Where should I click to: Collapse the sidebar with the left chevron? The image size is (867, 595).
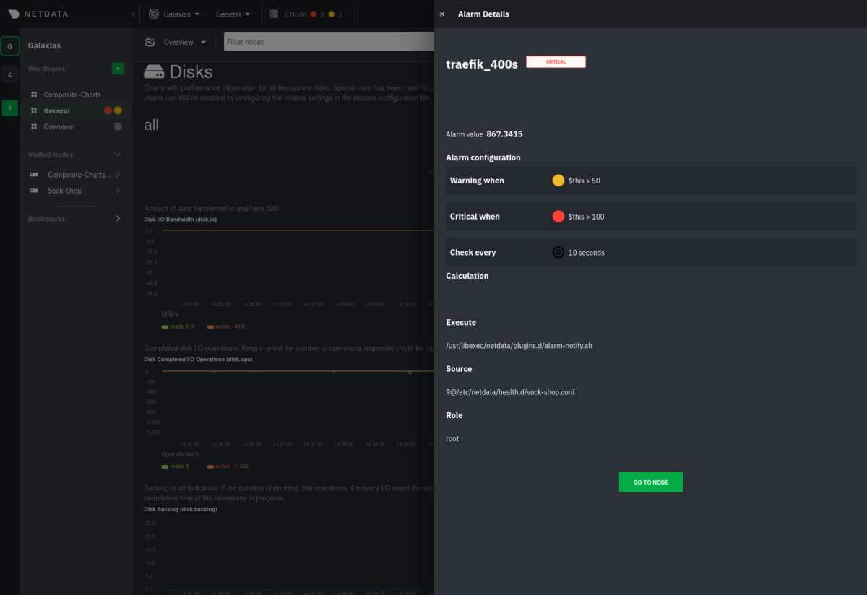pos(133,14)
